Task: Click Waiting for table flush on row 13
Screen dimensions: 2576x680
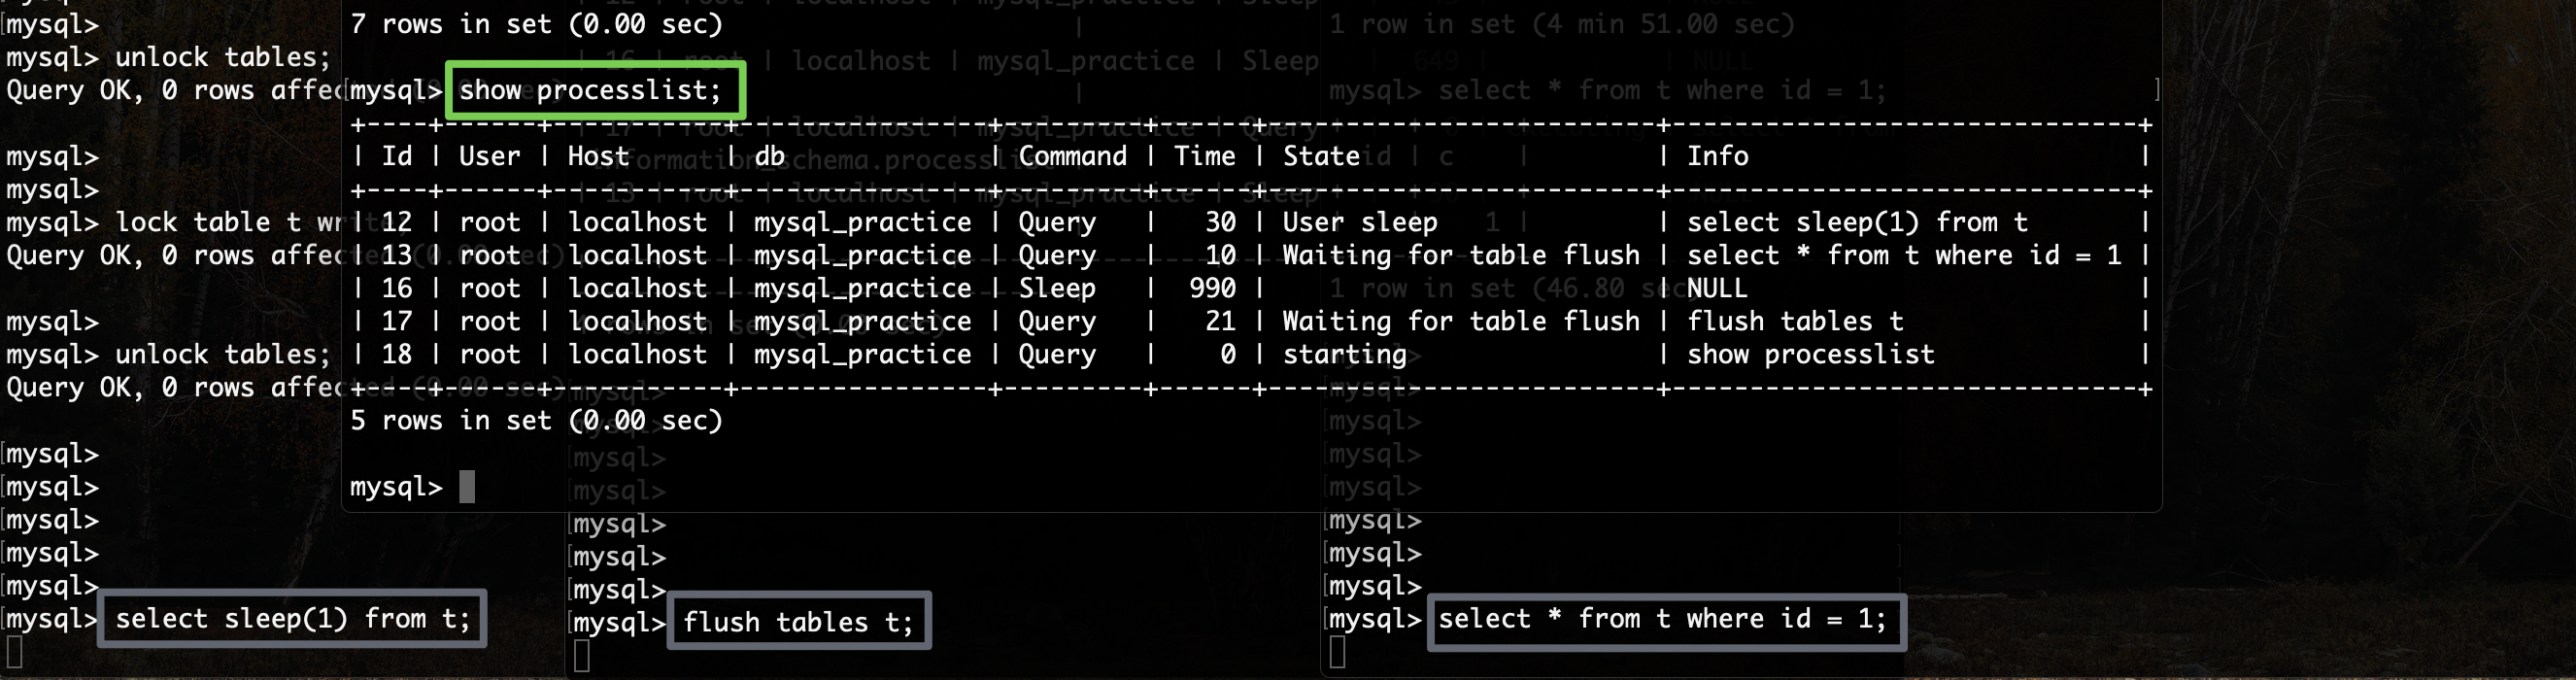Action: (x=1461, y=255)
